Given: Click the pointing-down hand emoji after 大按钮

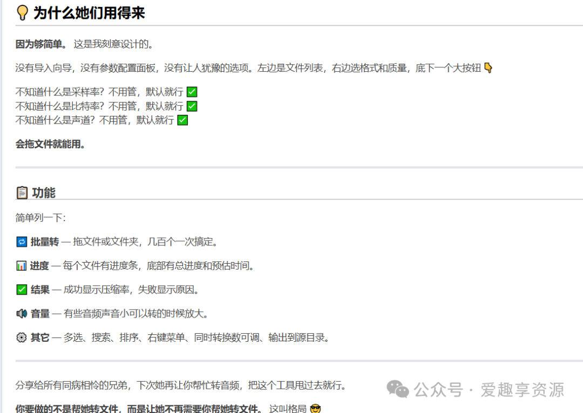Looking at the screenshot, I should pyautogui.click(x=488, y=68).
